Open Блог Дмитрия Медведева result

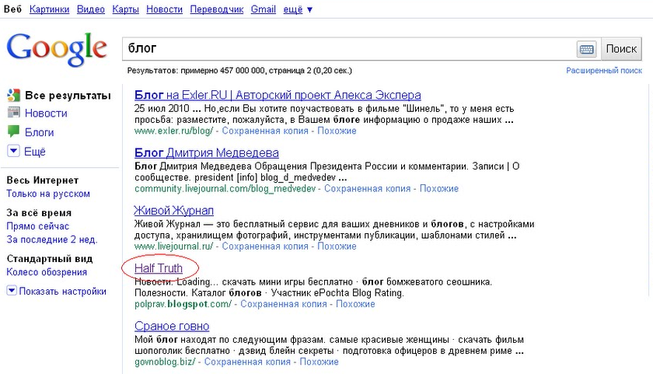click(x=207, y=153)
